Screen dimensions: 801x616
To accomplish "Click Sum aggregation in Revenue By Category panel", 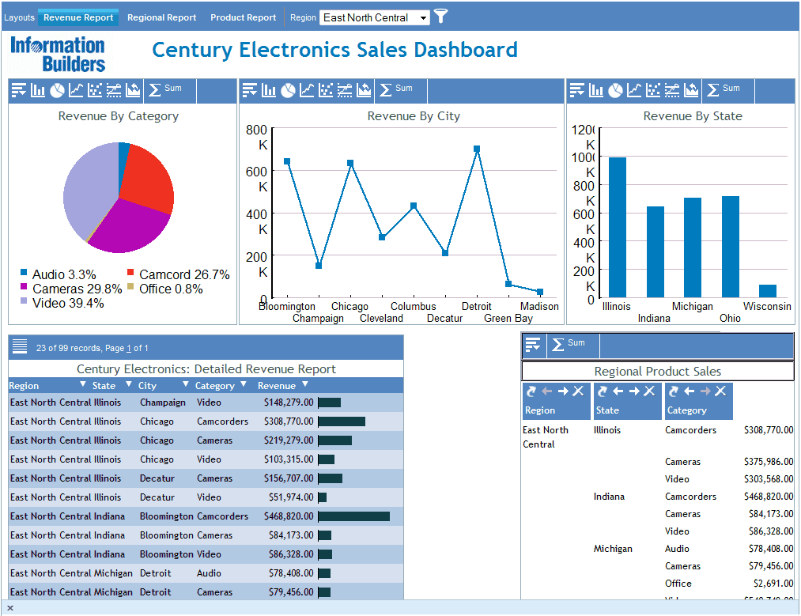I will [x=164, y=90].
